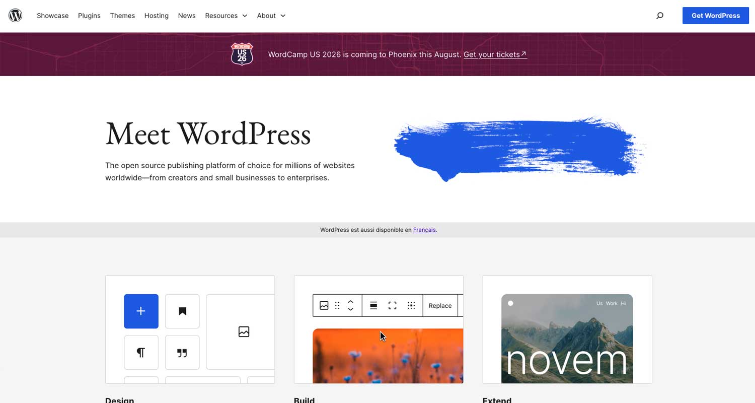Select the bookmark block icon
755x403 pixels.
click(x=182, y=311)
